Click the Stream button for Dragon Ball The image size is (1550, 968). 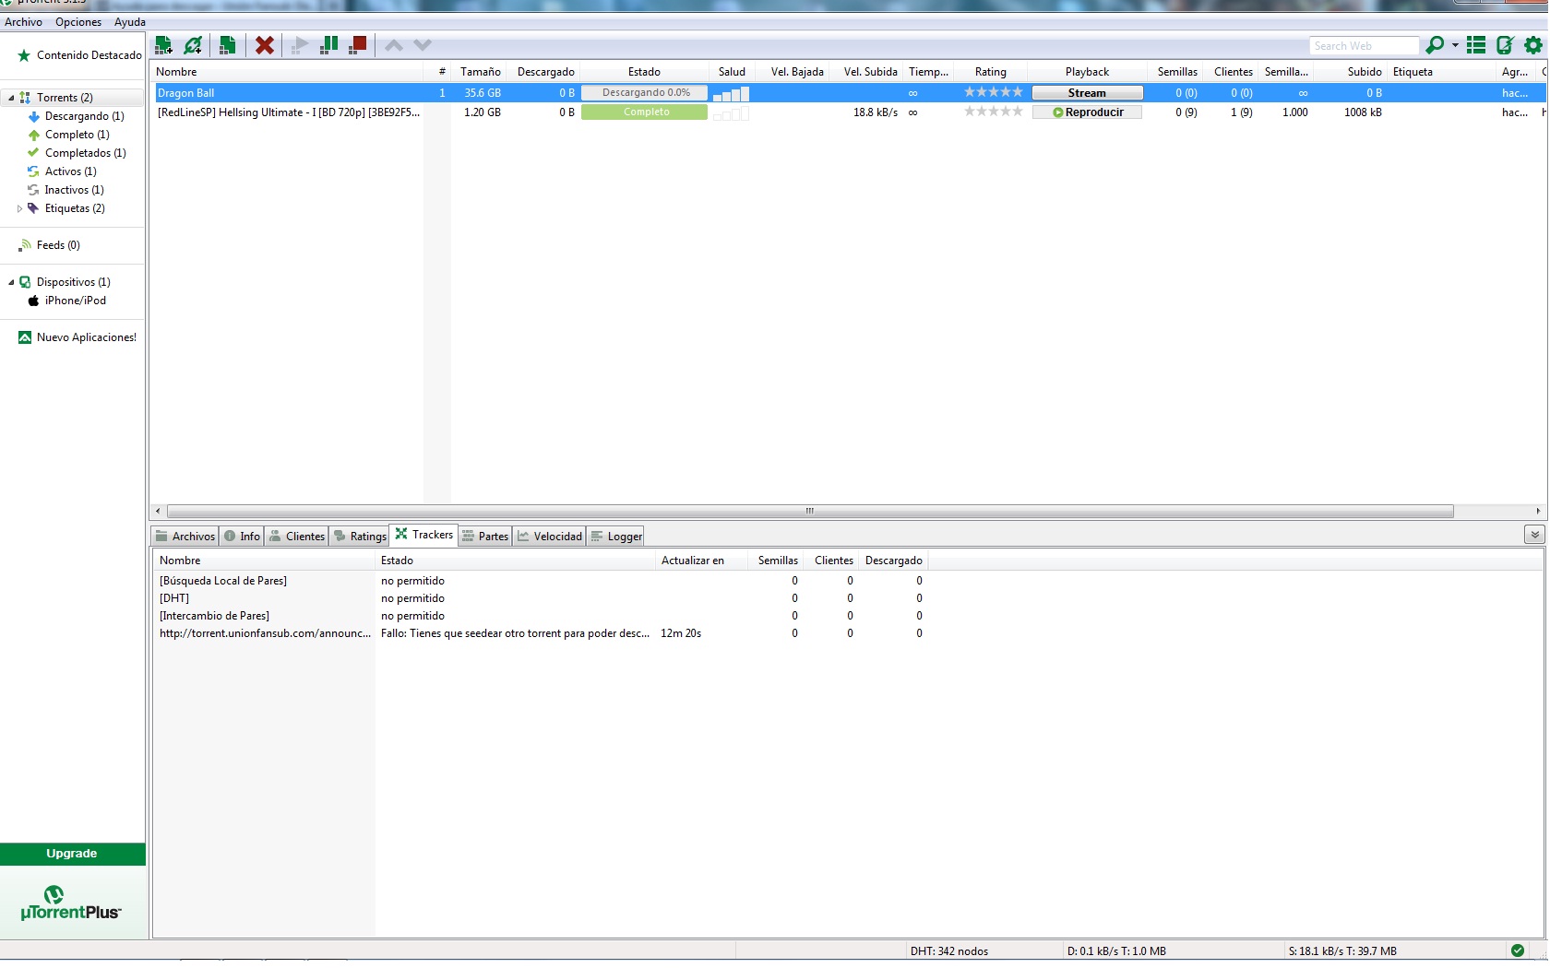click(1087, 93)
